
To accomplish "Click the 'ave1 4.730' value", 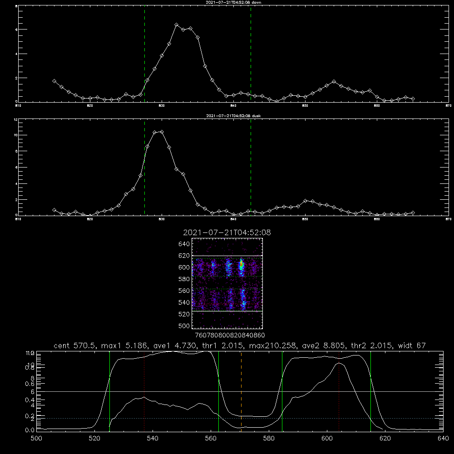I will 174,345.
